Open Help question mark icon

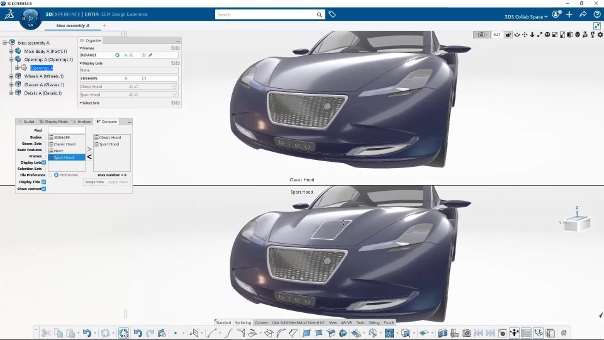pyautogui.click(x=597, y=14)
